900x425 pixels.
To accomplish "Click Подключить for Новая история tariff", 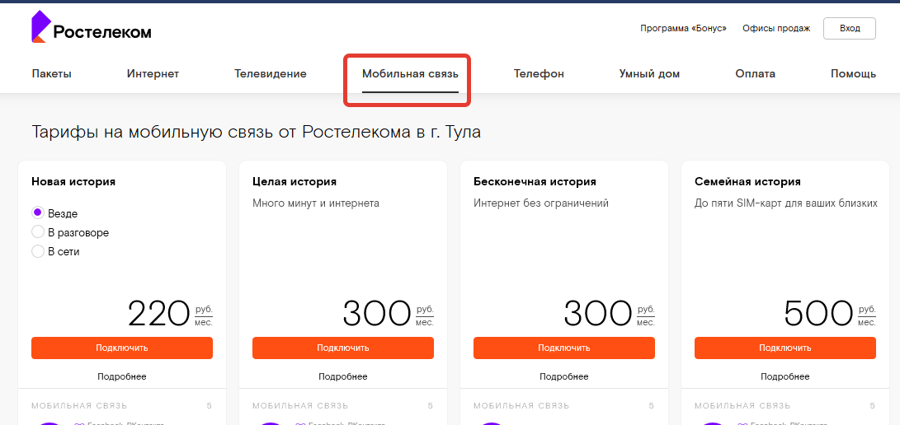I will (122, 348).
